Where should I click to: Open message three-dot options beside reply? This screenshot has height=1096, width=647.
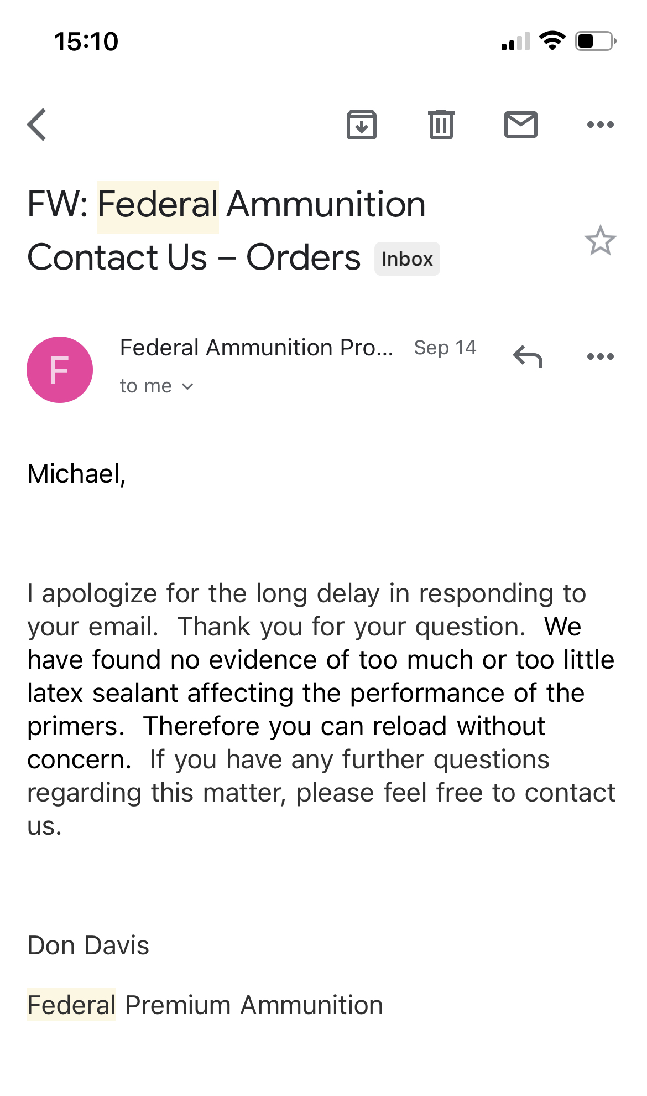[x=601, y=356]
